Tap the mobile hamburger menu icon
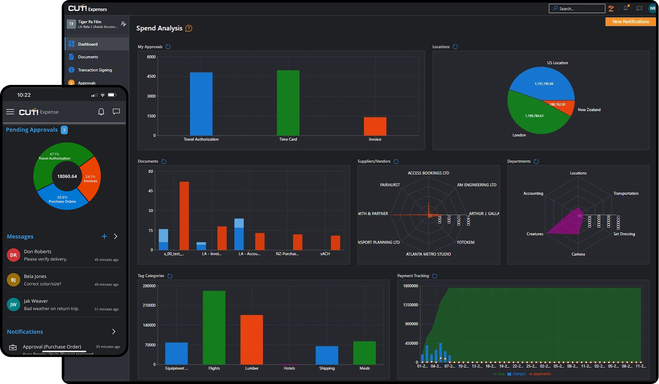The width and height of the screenshot is (659, 384). 10,112
